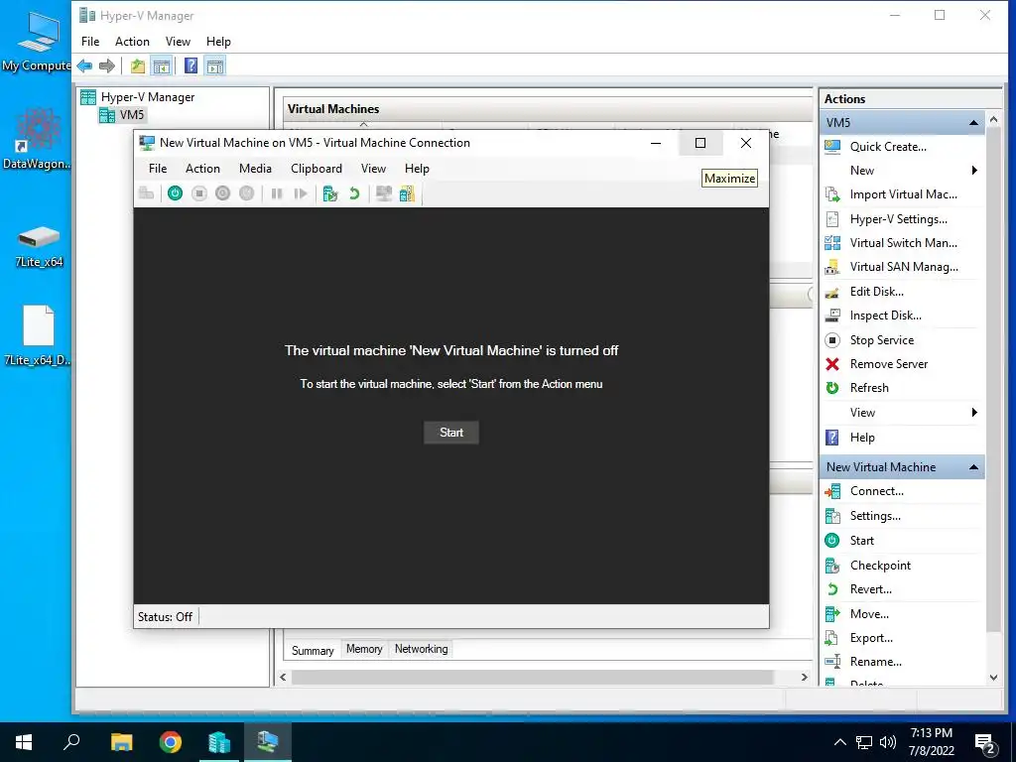Image resolution: width=1016 pixels, height=762 pixels.
Task: Open Virtual SAN Manager from Actions pane
Action: pyautogui.click(x=904, y=267)
